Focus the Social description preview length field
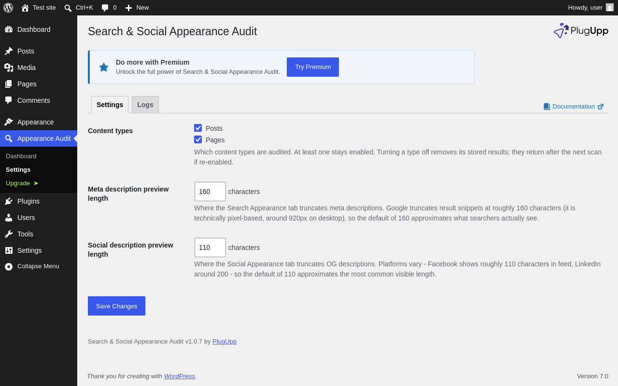618x386 pixels. pyautogui.click(x=210, y=248)
